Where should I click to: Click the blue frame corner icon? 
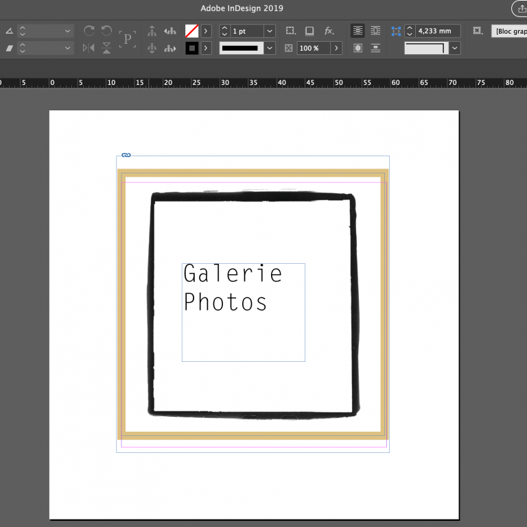396,32
